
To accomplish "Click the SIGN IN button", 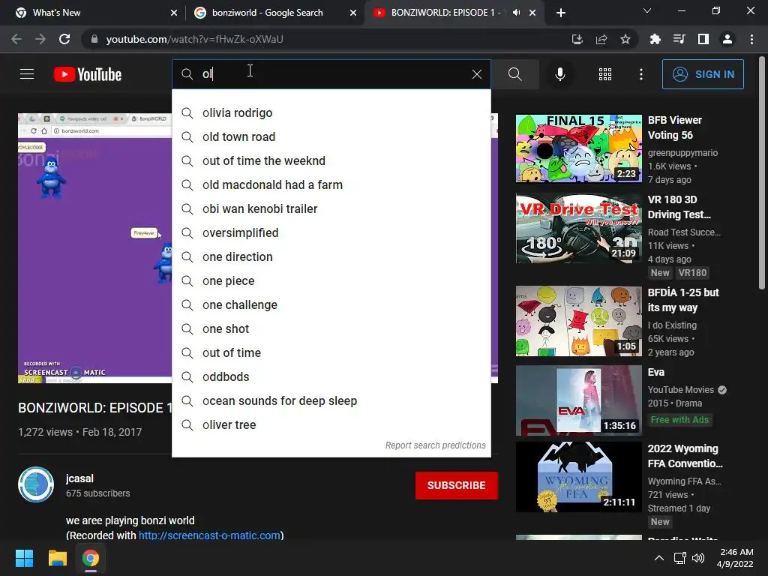I will pyautogui.click(x=703, y=74).
